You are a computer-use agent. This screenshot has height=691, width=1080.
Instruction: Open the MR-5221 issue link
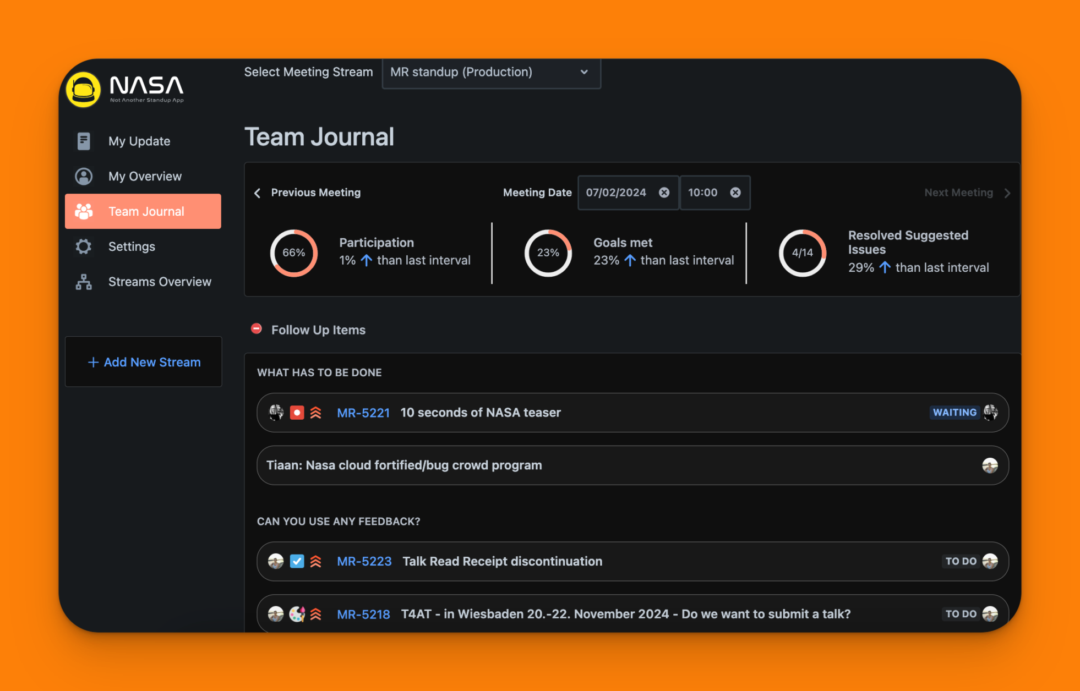363,413
